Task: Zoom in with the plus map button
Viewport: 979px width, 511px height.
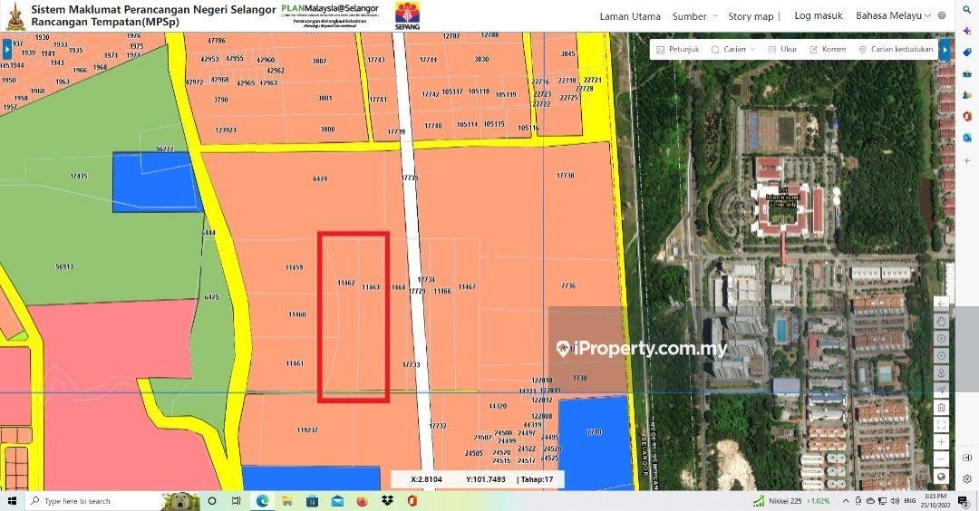Action: tap(942, 441)
